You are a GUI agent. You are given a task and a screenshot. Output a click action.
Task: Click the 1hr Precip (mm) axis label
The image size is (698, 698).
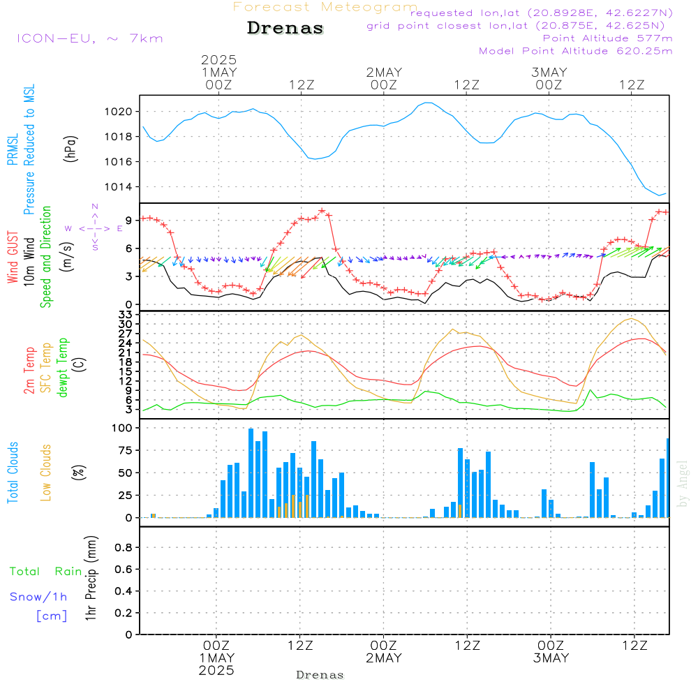(91, 578)
